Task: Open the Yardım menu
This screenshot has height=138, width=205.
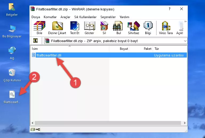Action: (x=124, y=17)
